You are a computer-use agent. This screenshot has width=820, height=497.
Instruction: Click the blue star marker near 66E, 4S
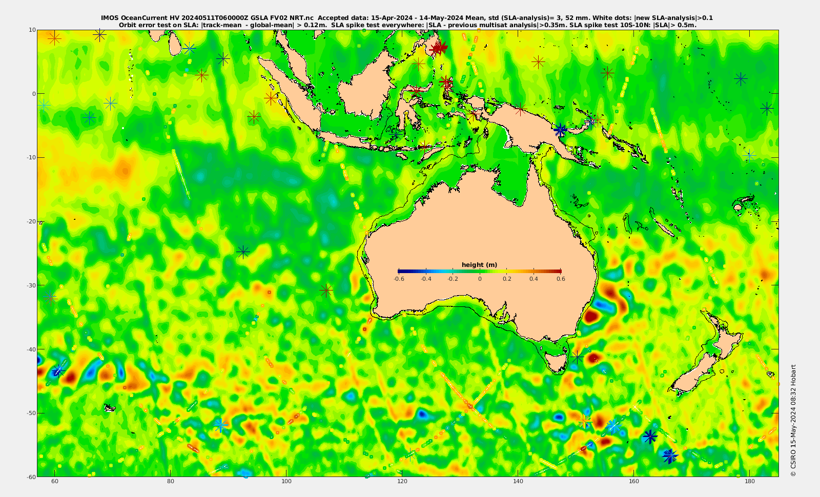pyautogui.click(x=90, y=118)
